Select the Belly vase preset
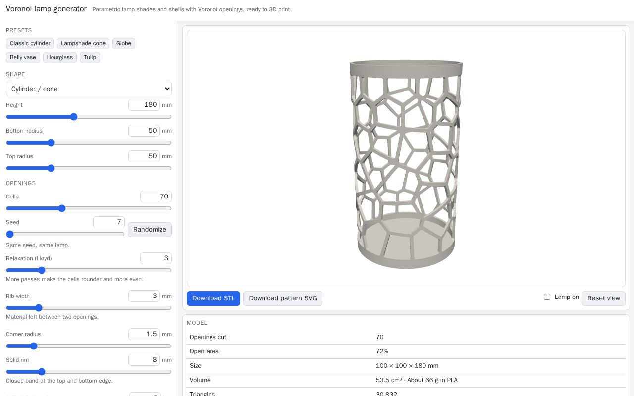 pyautogui.click(x=23, y=57)
